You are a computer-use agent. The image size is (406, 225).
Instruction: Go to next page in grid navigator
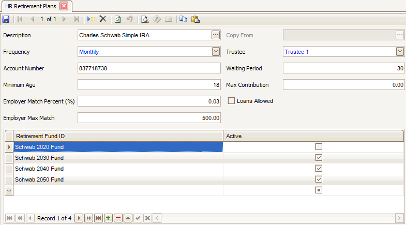(x=88, y=218)
